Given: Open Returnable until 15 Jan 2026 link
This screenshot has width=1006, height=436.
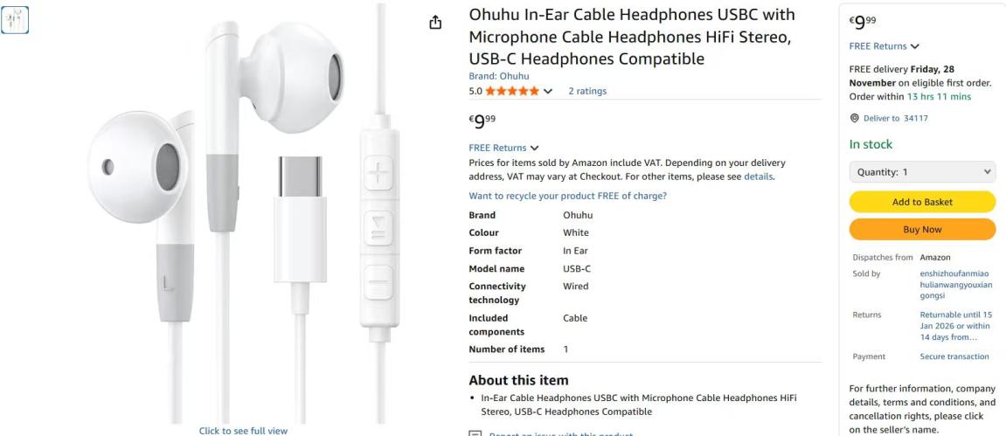Looking at the screenshot, I should (x=956, y=326).
